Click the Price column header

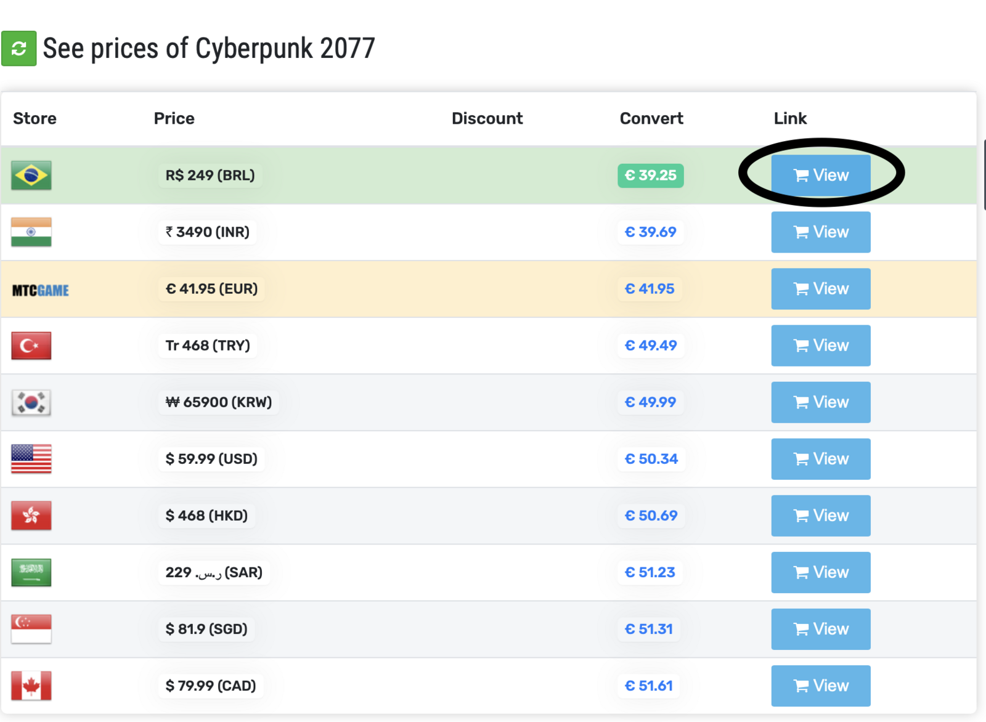tap(174, 118)
